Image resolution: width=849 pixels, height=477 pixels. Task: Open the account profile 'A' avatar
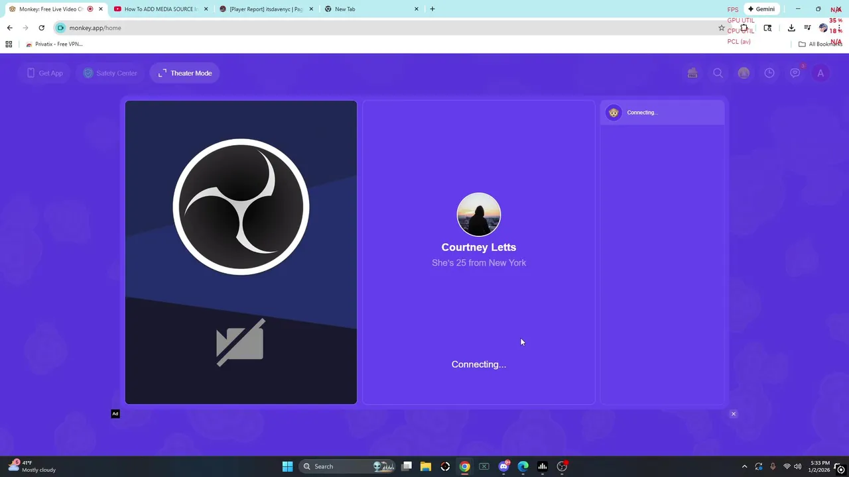pyautogui.click(x=820, y=73)
